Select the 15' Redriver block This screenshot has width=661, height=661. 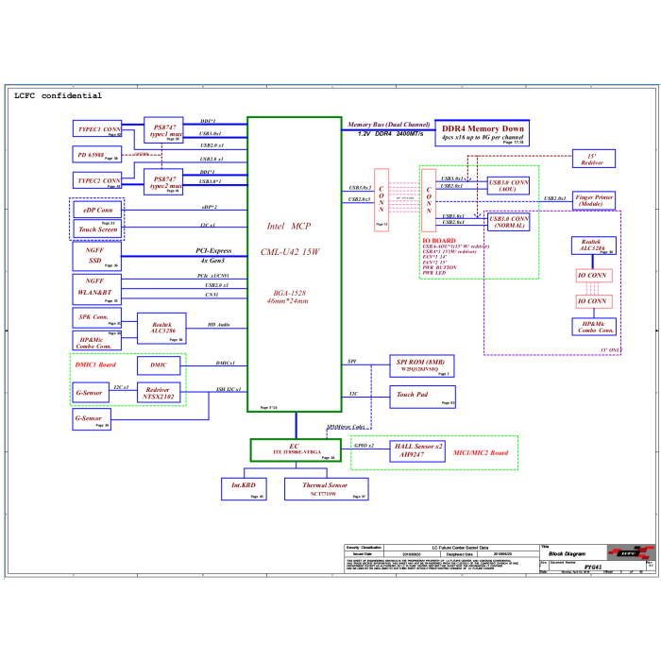click(594, 159)
